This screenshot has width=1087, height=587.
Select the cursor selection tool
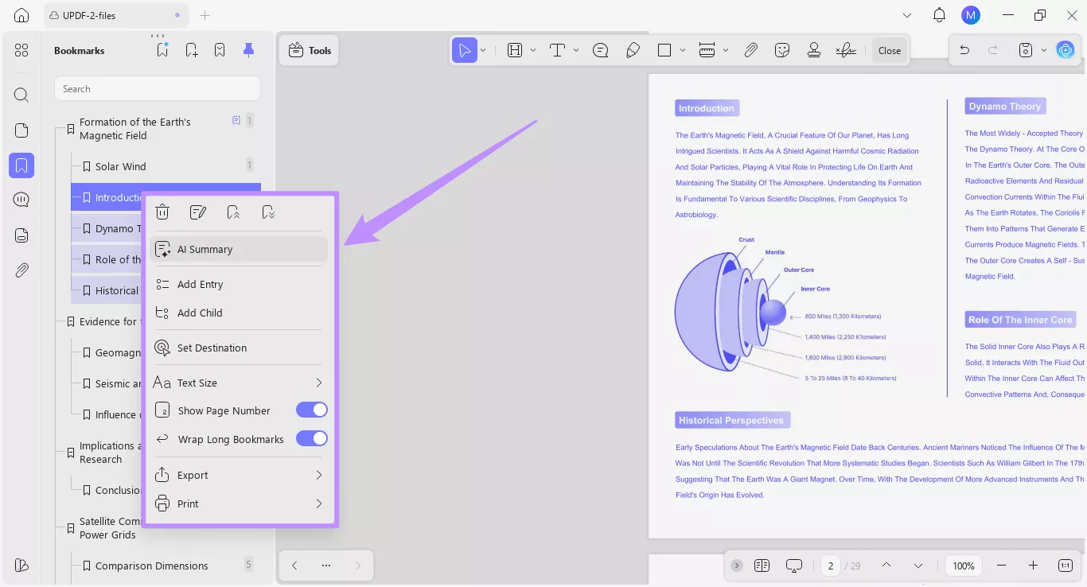(x=463, y=50)
